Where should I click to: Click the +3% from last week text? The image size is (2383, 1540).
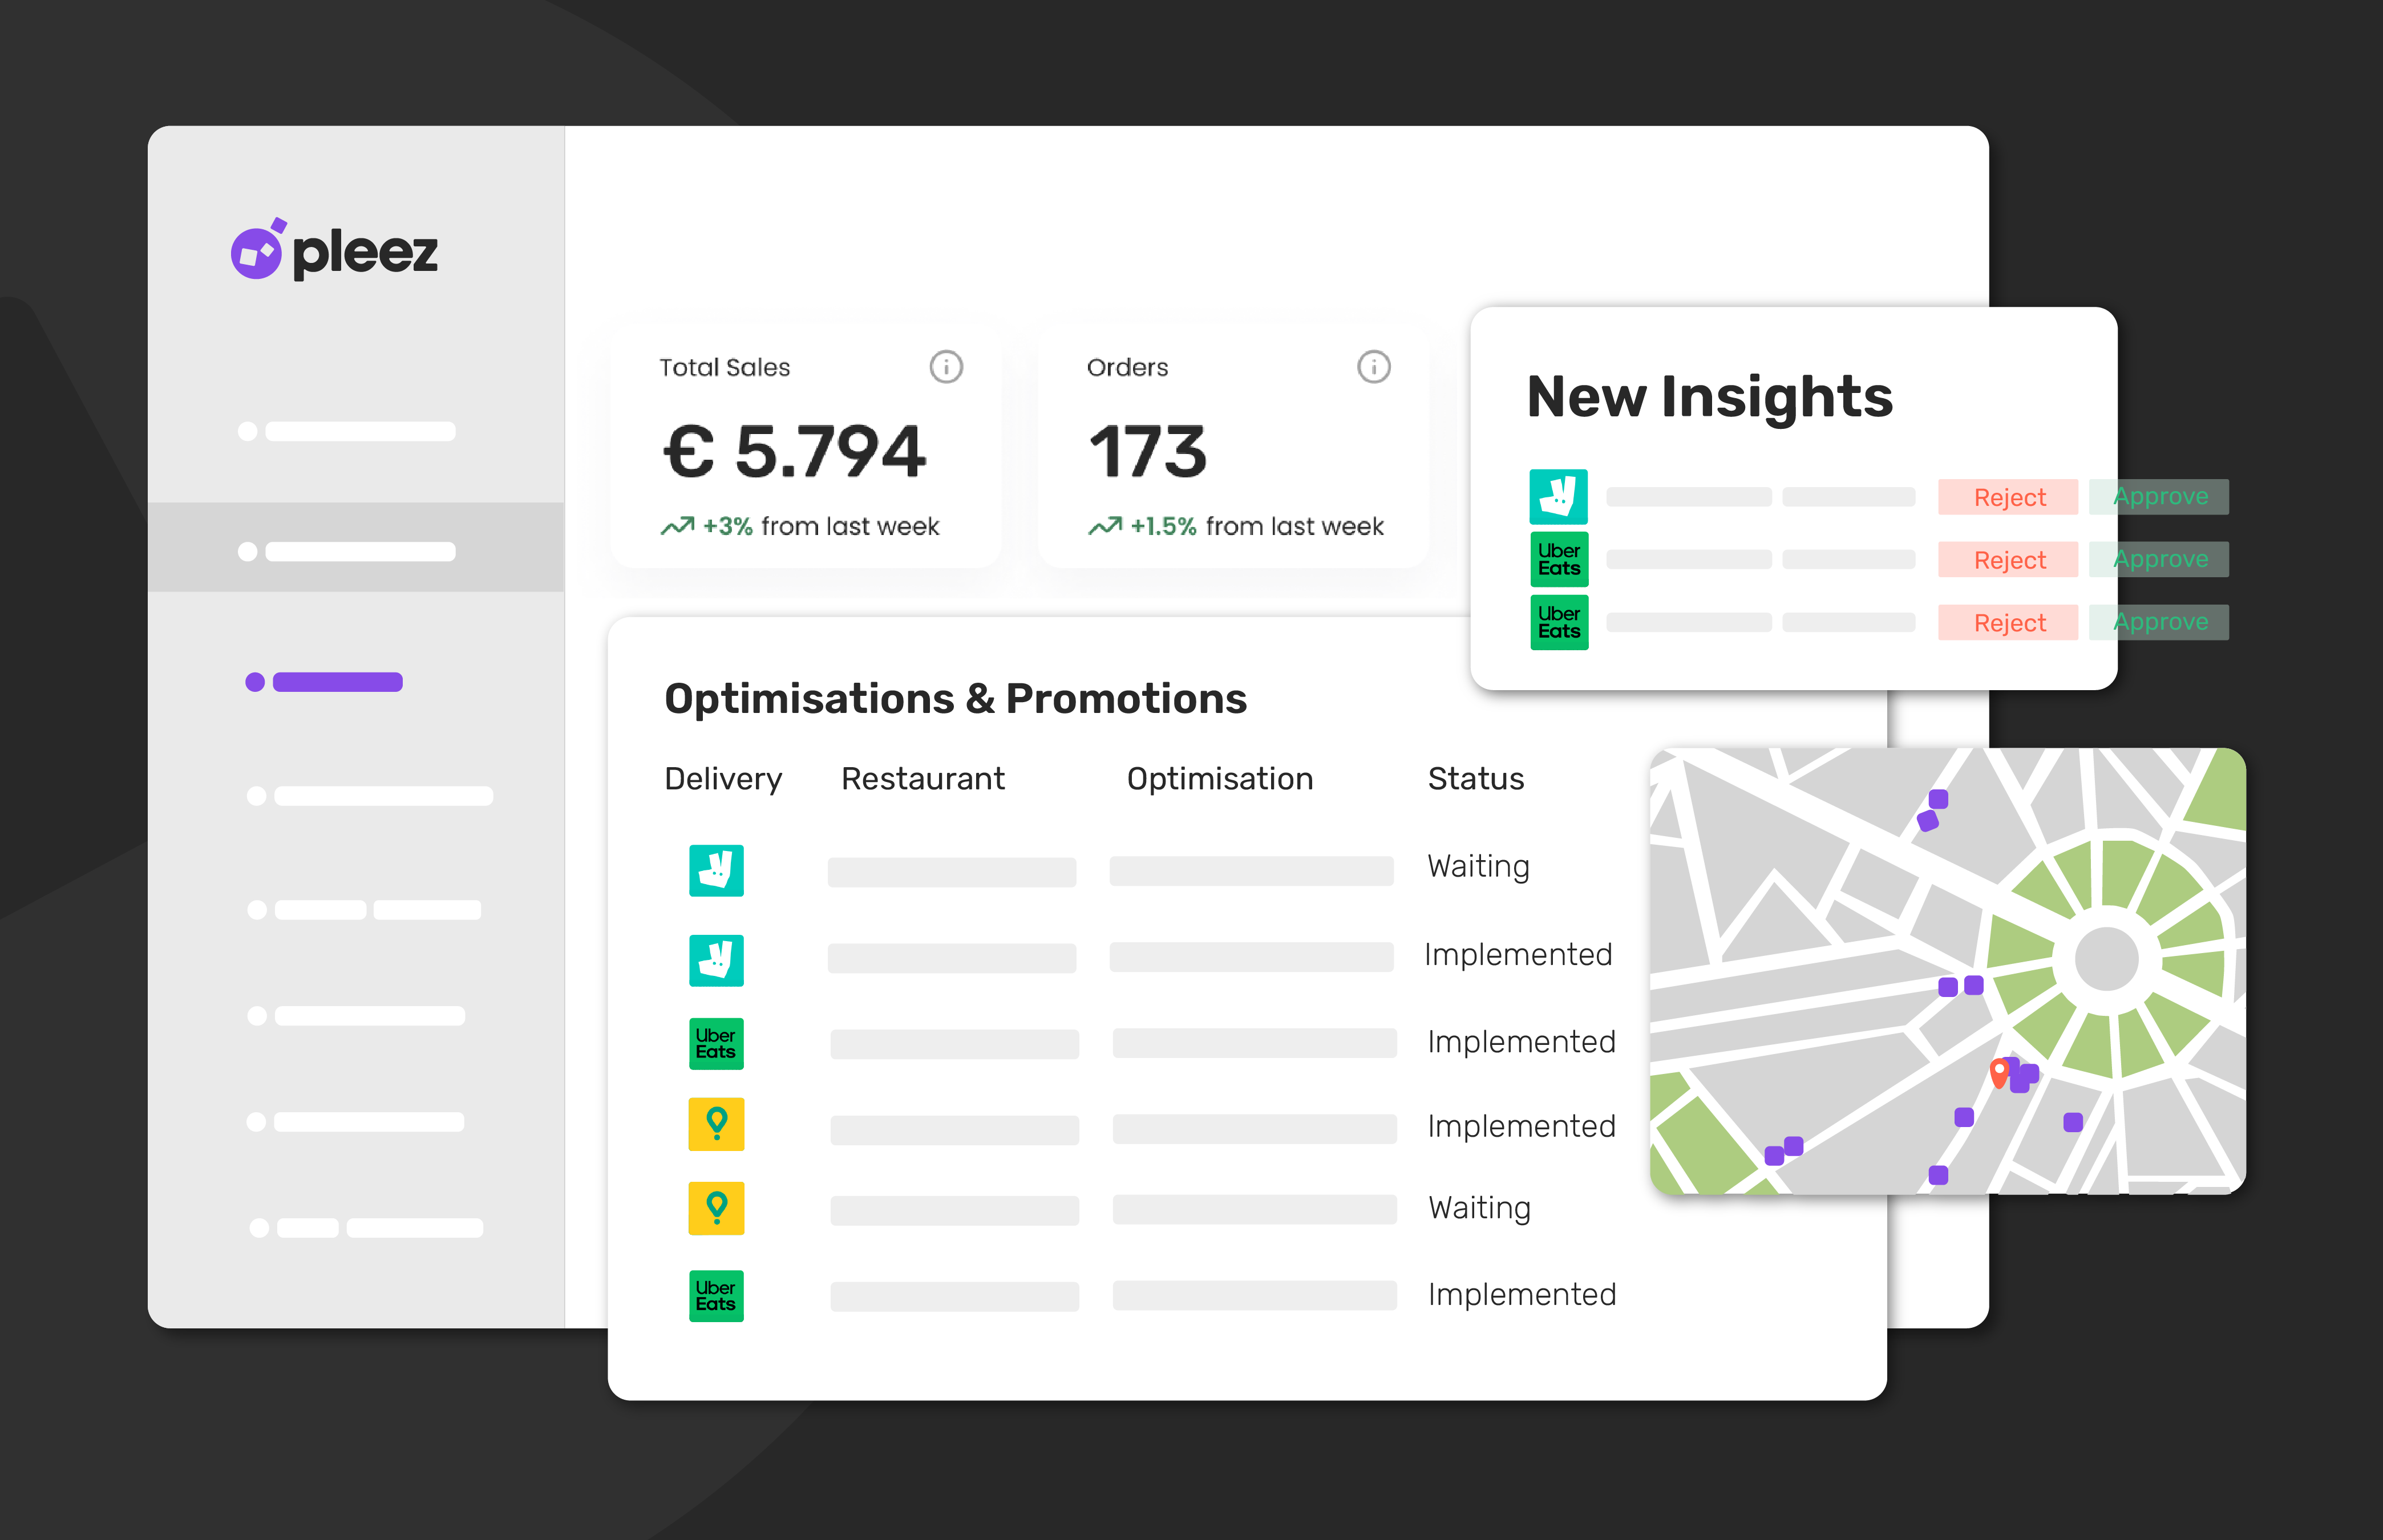[x=820, y=526]
